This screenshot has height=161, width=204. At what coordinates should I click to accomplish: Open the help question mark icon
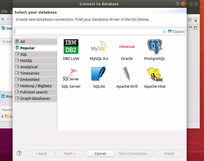tap(19, 153)
